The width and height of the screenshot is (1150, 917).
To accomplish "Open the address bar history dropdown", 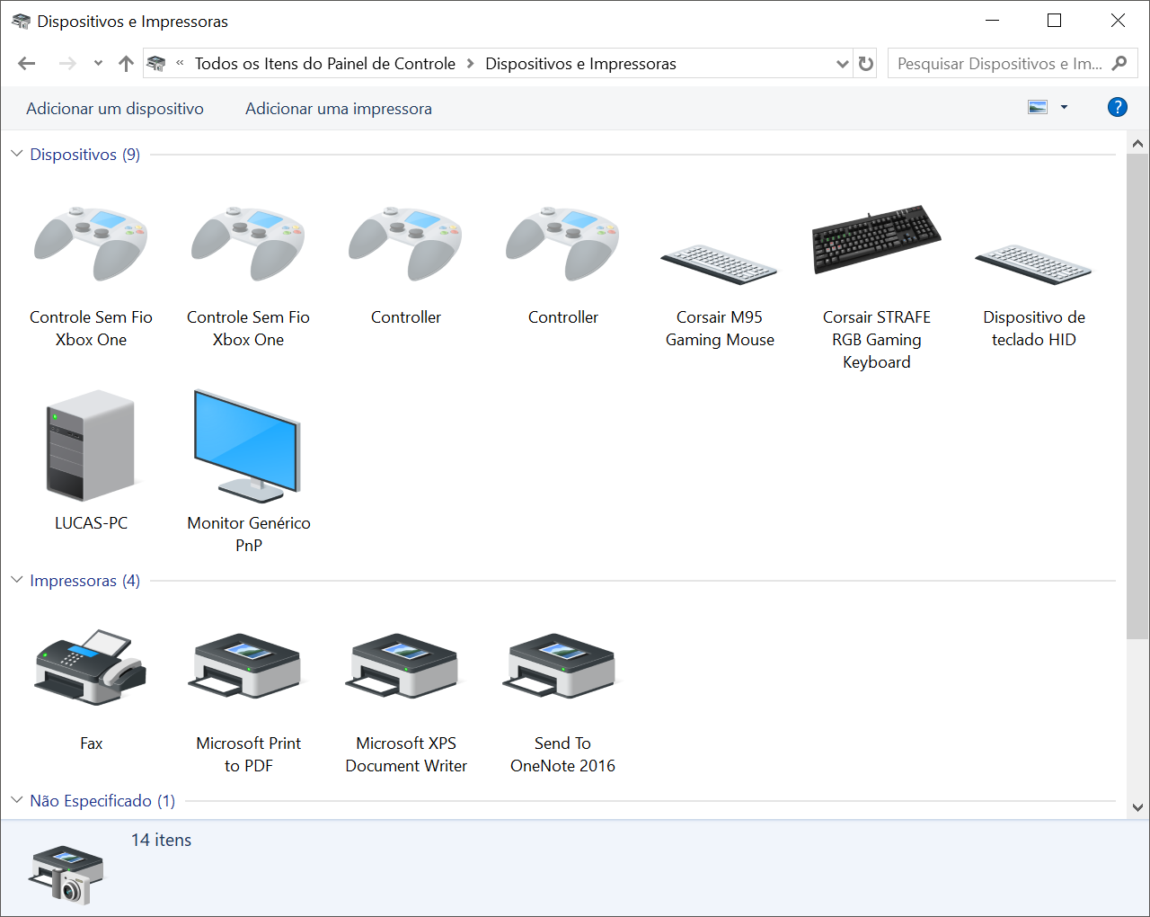I will point(842,63).
